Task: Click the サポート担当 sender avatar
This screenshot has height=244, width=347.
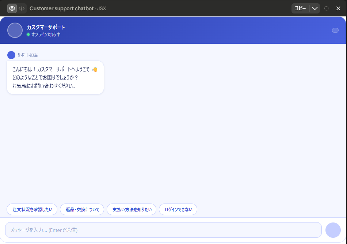Action: pos(11,55)
